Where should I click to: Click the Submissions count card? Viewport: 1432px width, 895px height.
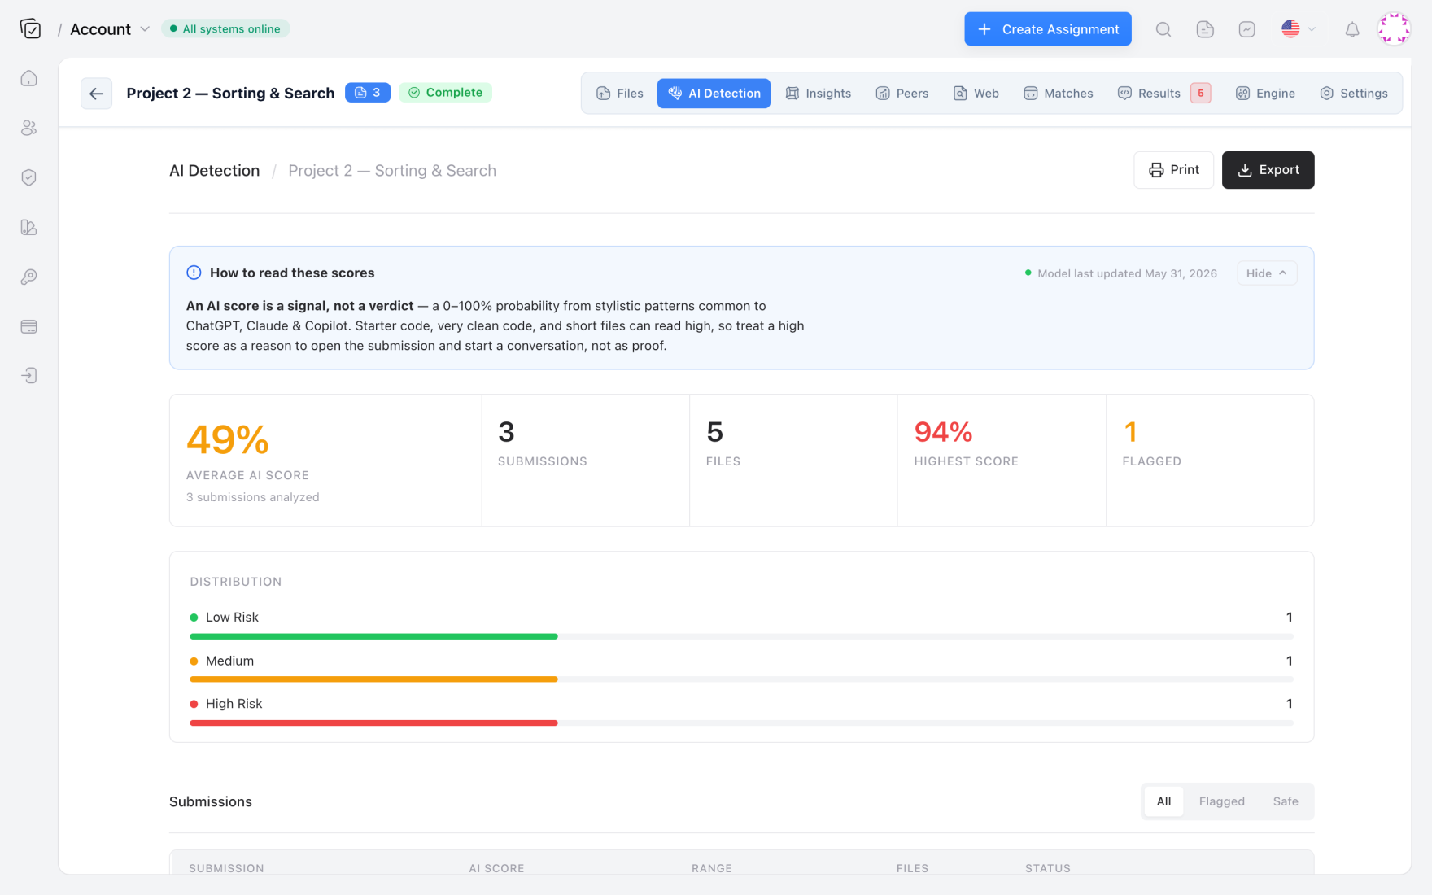[586, 461]
